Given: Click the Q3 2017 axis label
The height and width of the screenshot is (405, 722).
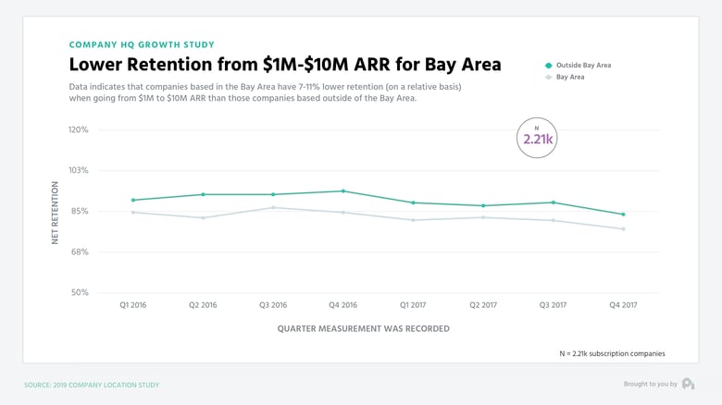Looking at the screenshot, I should pos(553,304).
